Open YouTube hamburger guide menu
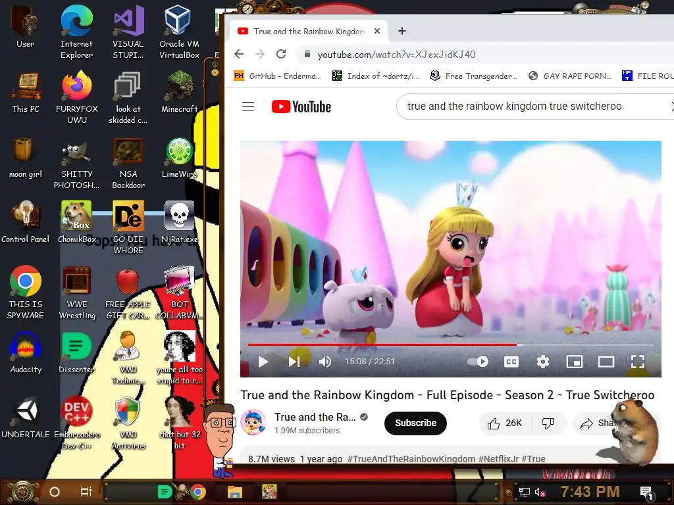This screenshot has height=505, width=674. pyautogui.click(x=248, y=106)
